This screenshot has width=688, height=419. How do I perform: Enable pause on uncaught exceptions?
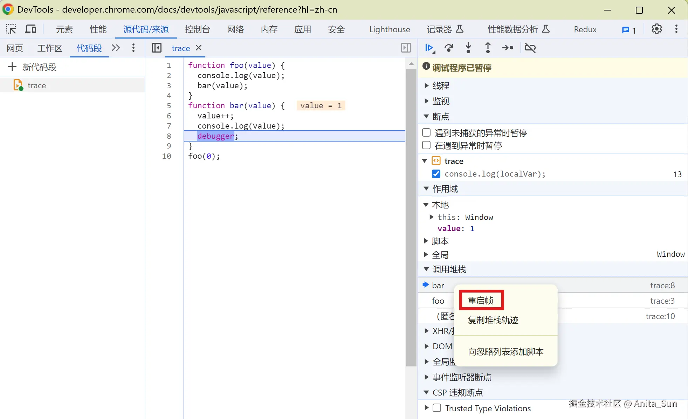(426, 133)
